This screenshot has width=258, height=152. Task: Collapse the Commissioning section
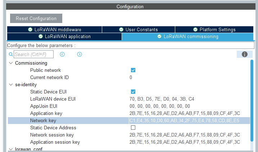(x=11, y=63)
